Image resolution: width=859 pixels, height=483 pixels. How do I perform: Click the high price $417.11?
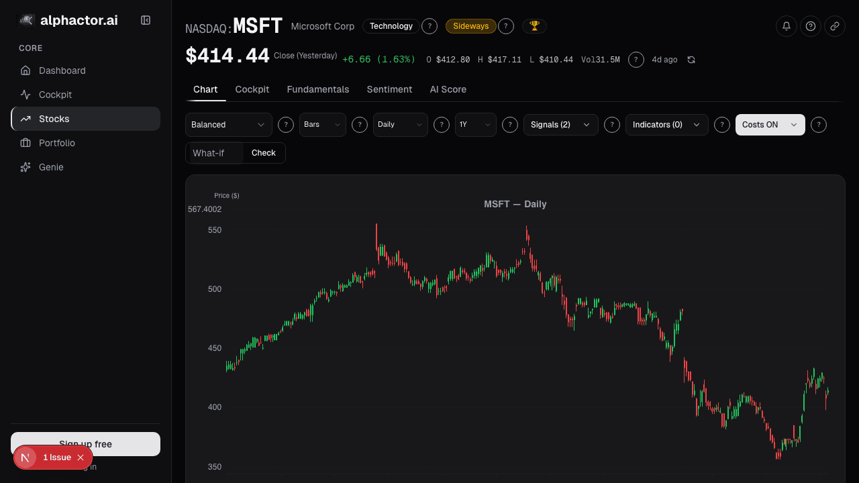pos(505,60)
